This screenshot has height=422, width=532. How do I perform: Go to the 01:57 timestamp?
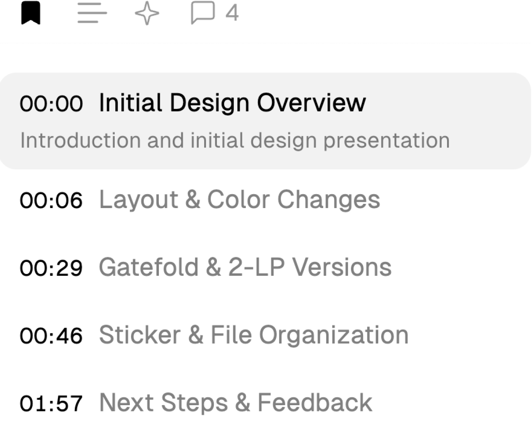[51, 404]
